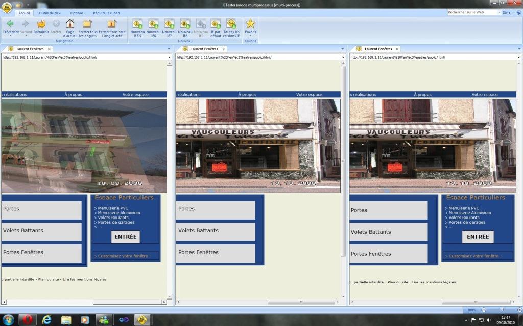
Task: Expand the Précédent history dropdown arrow
Action: coord(10,35)
